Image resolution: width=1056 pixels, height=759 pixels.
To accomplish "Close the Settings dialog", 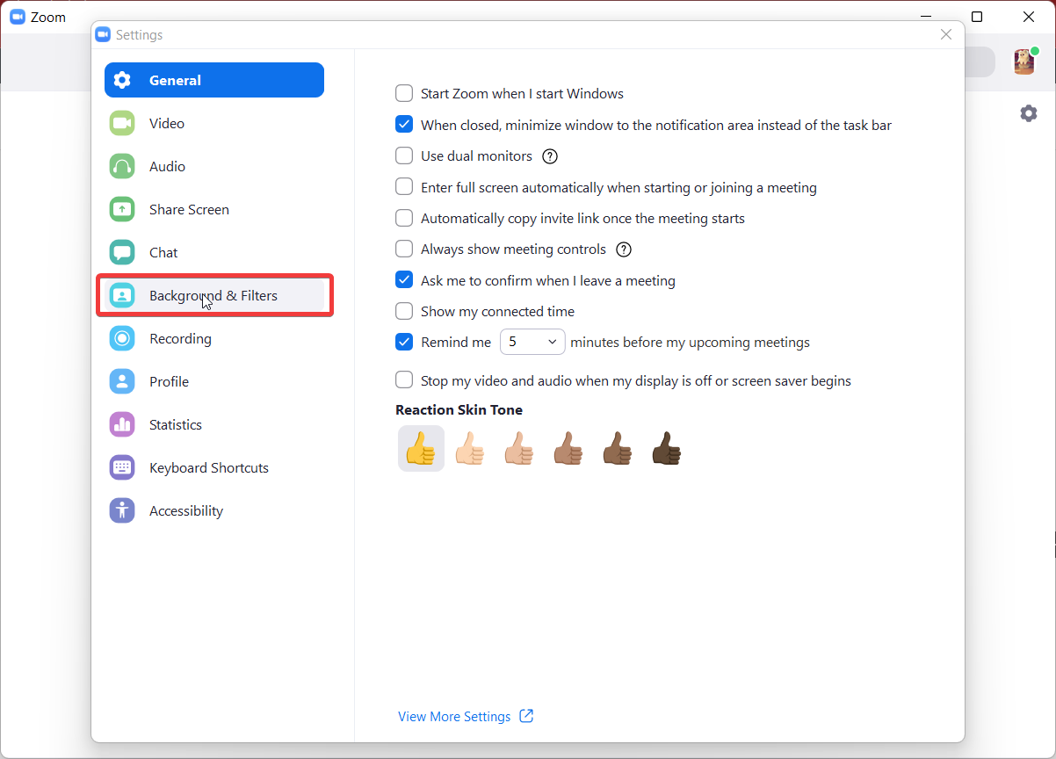I will click(946, 34).
